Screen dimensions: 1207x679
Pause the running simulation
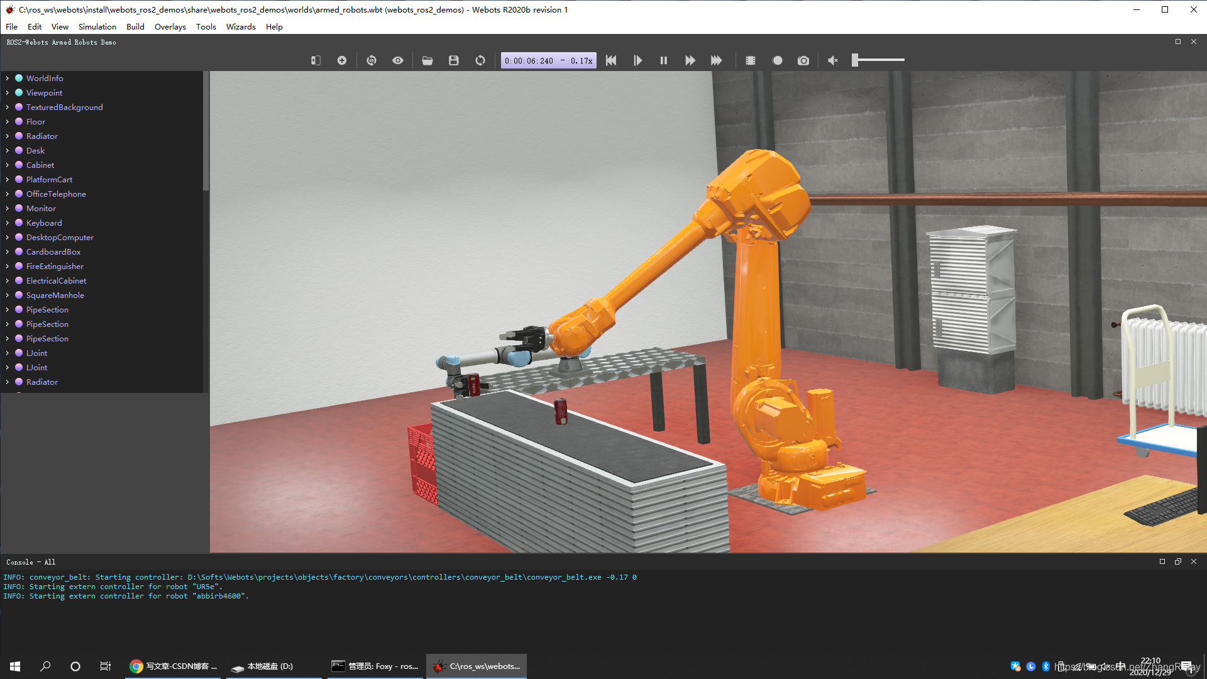(x=663, y=60)
